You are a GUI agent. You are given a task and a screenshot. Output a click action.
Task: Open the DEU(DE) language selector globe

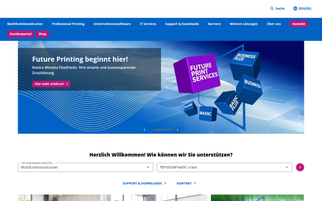[302, 9]
